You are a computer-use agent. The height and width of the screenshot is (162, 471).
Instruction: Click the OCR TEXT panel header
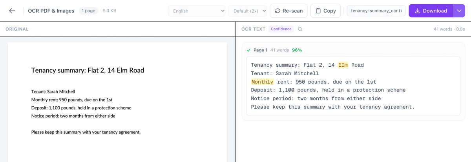[x=254, y=29]
